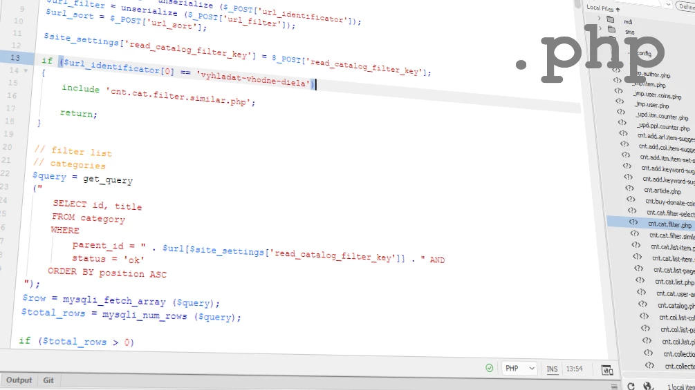The image size is (695, 390).
Task: Click PHP file icon beside _upd.itm.counter.php
Action: click(x=621, y=112)
